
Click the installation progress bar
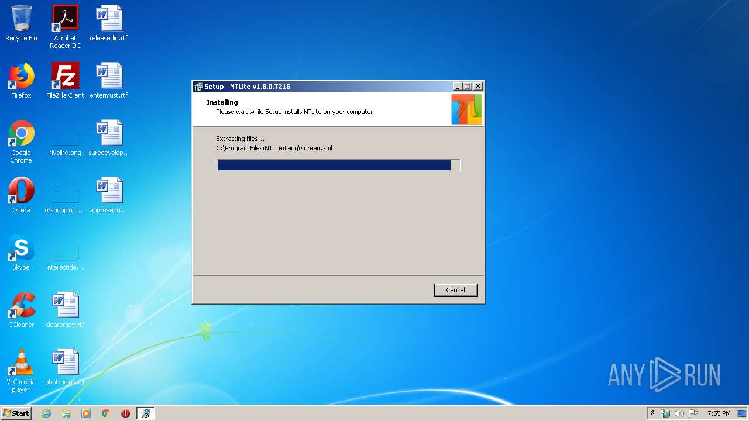tap(338, 165)
